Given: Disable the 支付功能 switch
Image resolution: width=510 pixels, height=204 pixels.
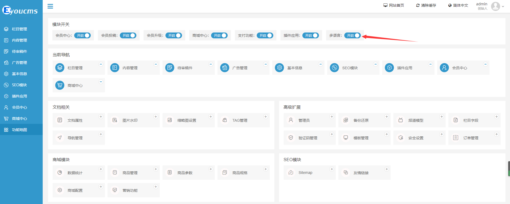Looking at the screenshot, I should coord(265,35).
